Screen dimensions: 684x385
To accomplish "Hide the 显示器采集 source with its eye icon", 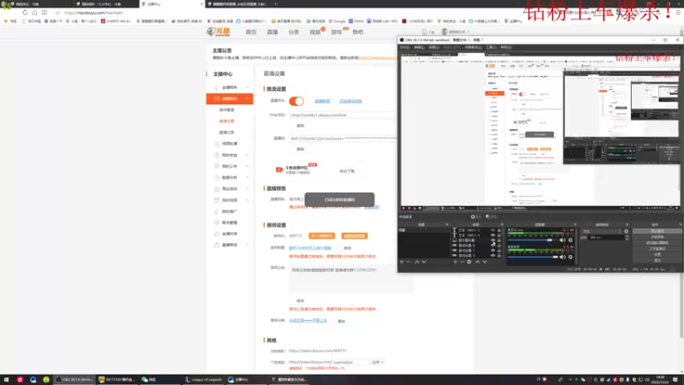I will [x=493, y=240].
